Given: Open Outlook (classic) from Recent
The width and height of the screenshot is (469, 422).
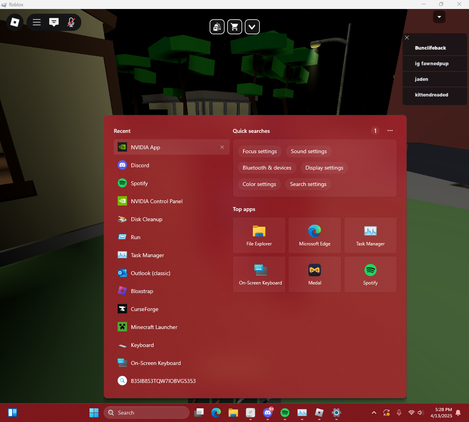Looking at the screenshot, I should (x=172, y=273).
